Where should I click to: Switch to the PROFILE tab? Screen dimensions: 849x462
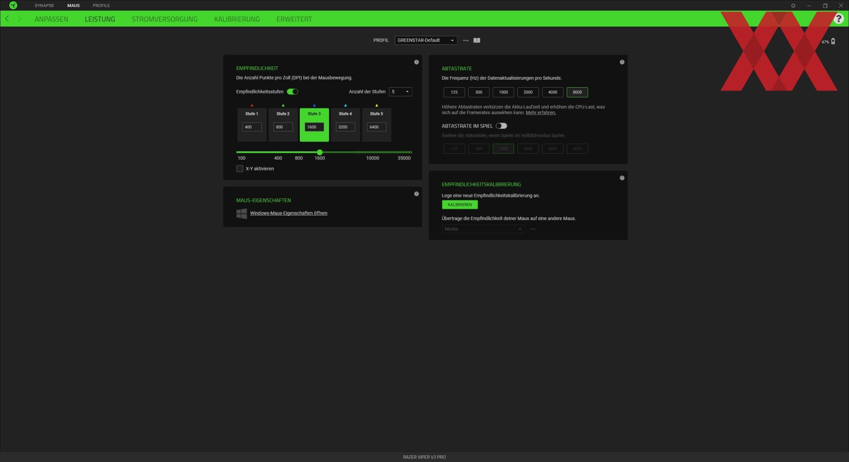[x=101, y=5]
